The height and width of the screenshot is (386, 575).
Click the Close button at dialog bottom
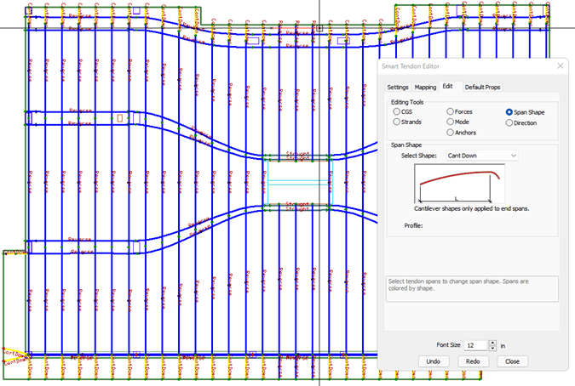pos(513,361)
